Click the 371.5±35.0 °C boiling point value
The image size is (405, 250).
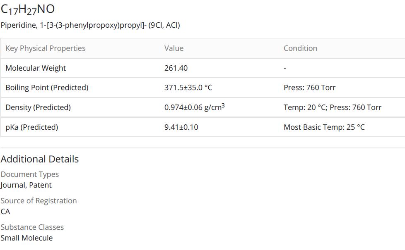click(188, 88)
